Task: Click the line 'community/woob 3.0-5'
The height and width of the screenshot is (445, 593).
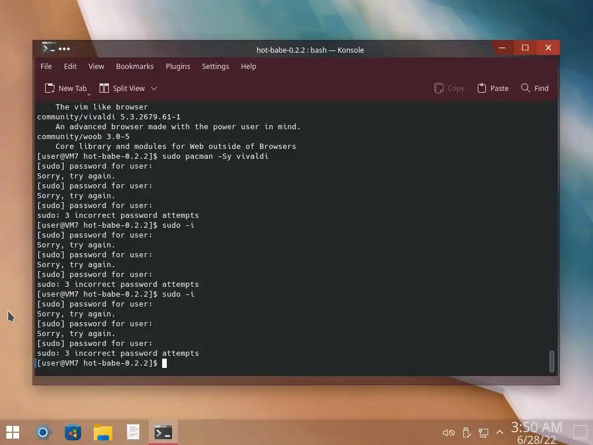Action: (83, 137)
